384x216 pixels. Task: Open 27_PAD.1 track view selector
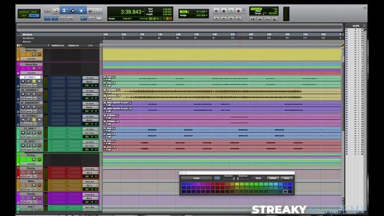29,85
